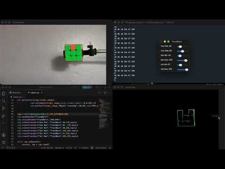This screenshot has width=225, height=169.
Task: Adjust the Val Min slider
Action: (182, 65)
